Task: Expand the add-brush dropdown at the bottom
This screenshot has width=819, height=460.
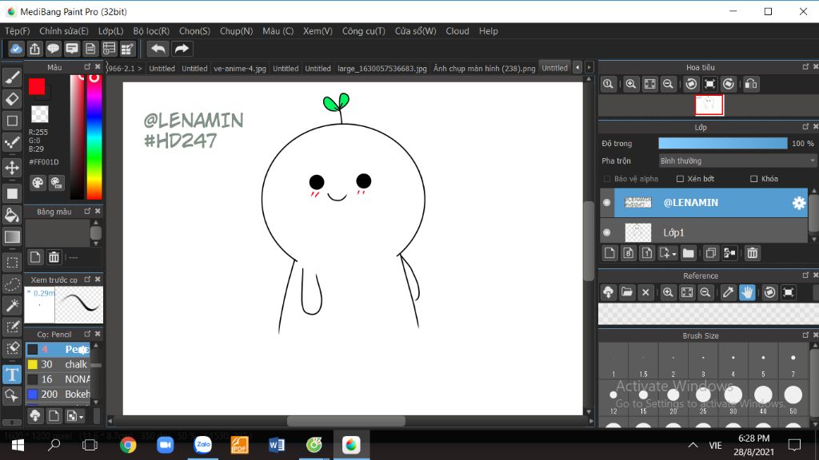Action: click(x=81, y=417)
